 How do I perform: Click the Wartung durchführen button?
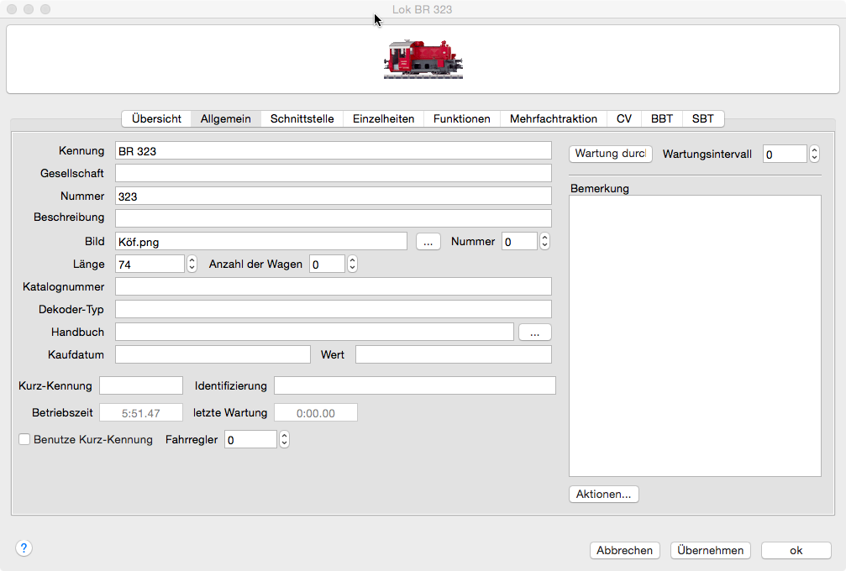[610, 155]
